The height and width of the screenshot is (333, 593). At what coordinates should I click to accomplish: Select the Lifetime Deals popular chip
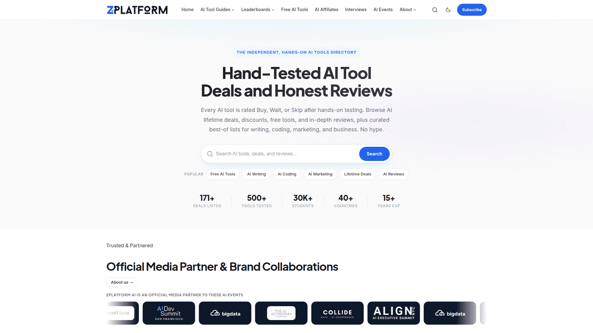tap(358, 174)
